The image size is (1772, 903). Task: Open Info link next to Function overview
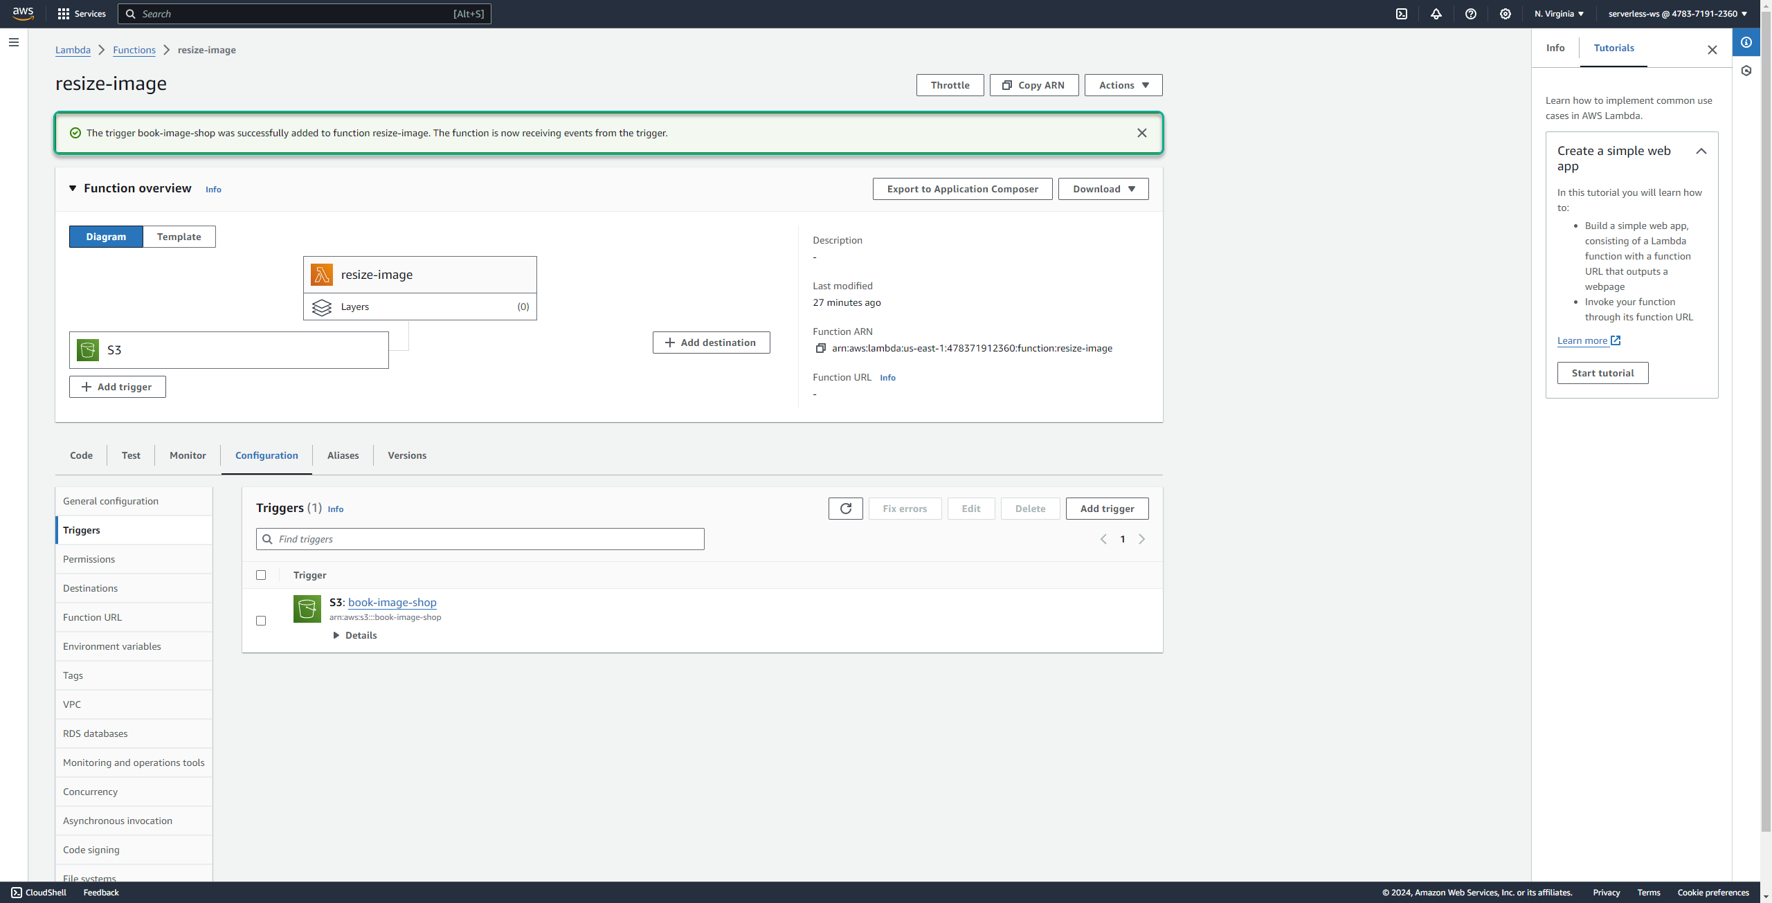(x=213, y=190)
